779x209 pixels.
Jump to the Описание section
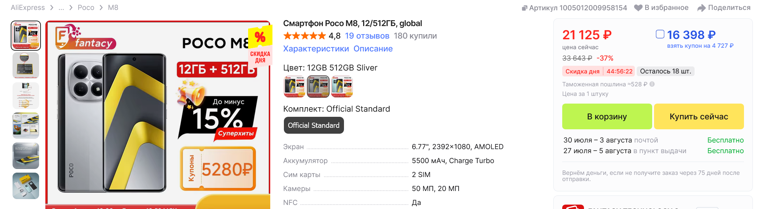click(x=373, y=49)
